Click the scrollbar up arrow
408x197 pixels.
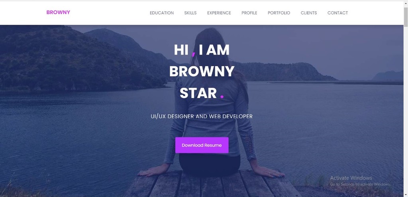click(406, 3)
